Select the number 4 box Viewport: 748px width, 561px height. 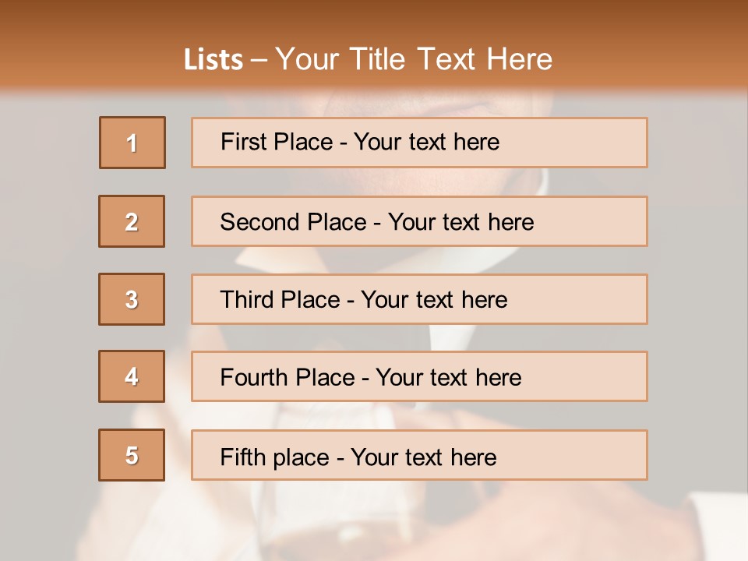click(x=132, y=376)
